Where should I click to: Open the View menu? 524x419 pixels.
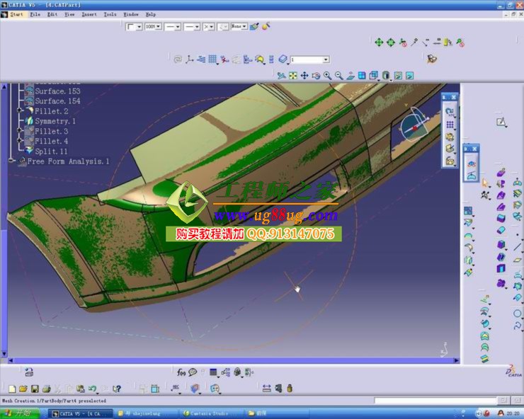69,14
